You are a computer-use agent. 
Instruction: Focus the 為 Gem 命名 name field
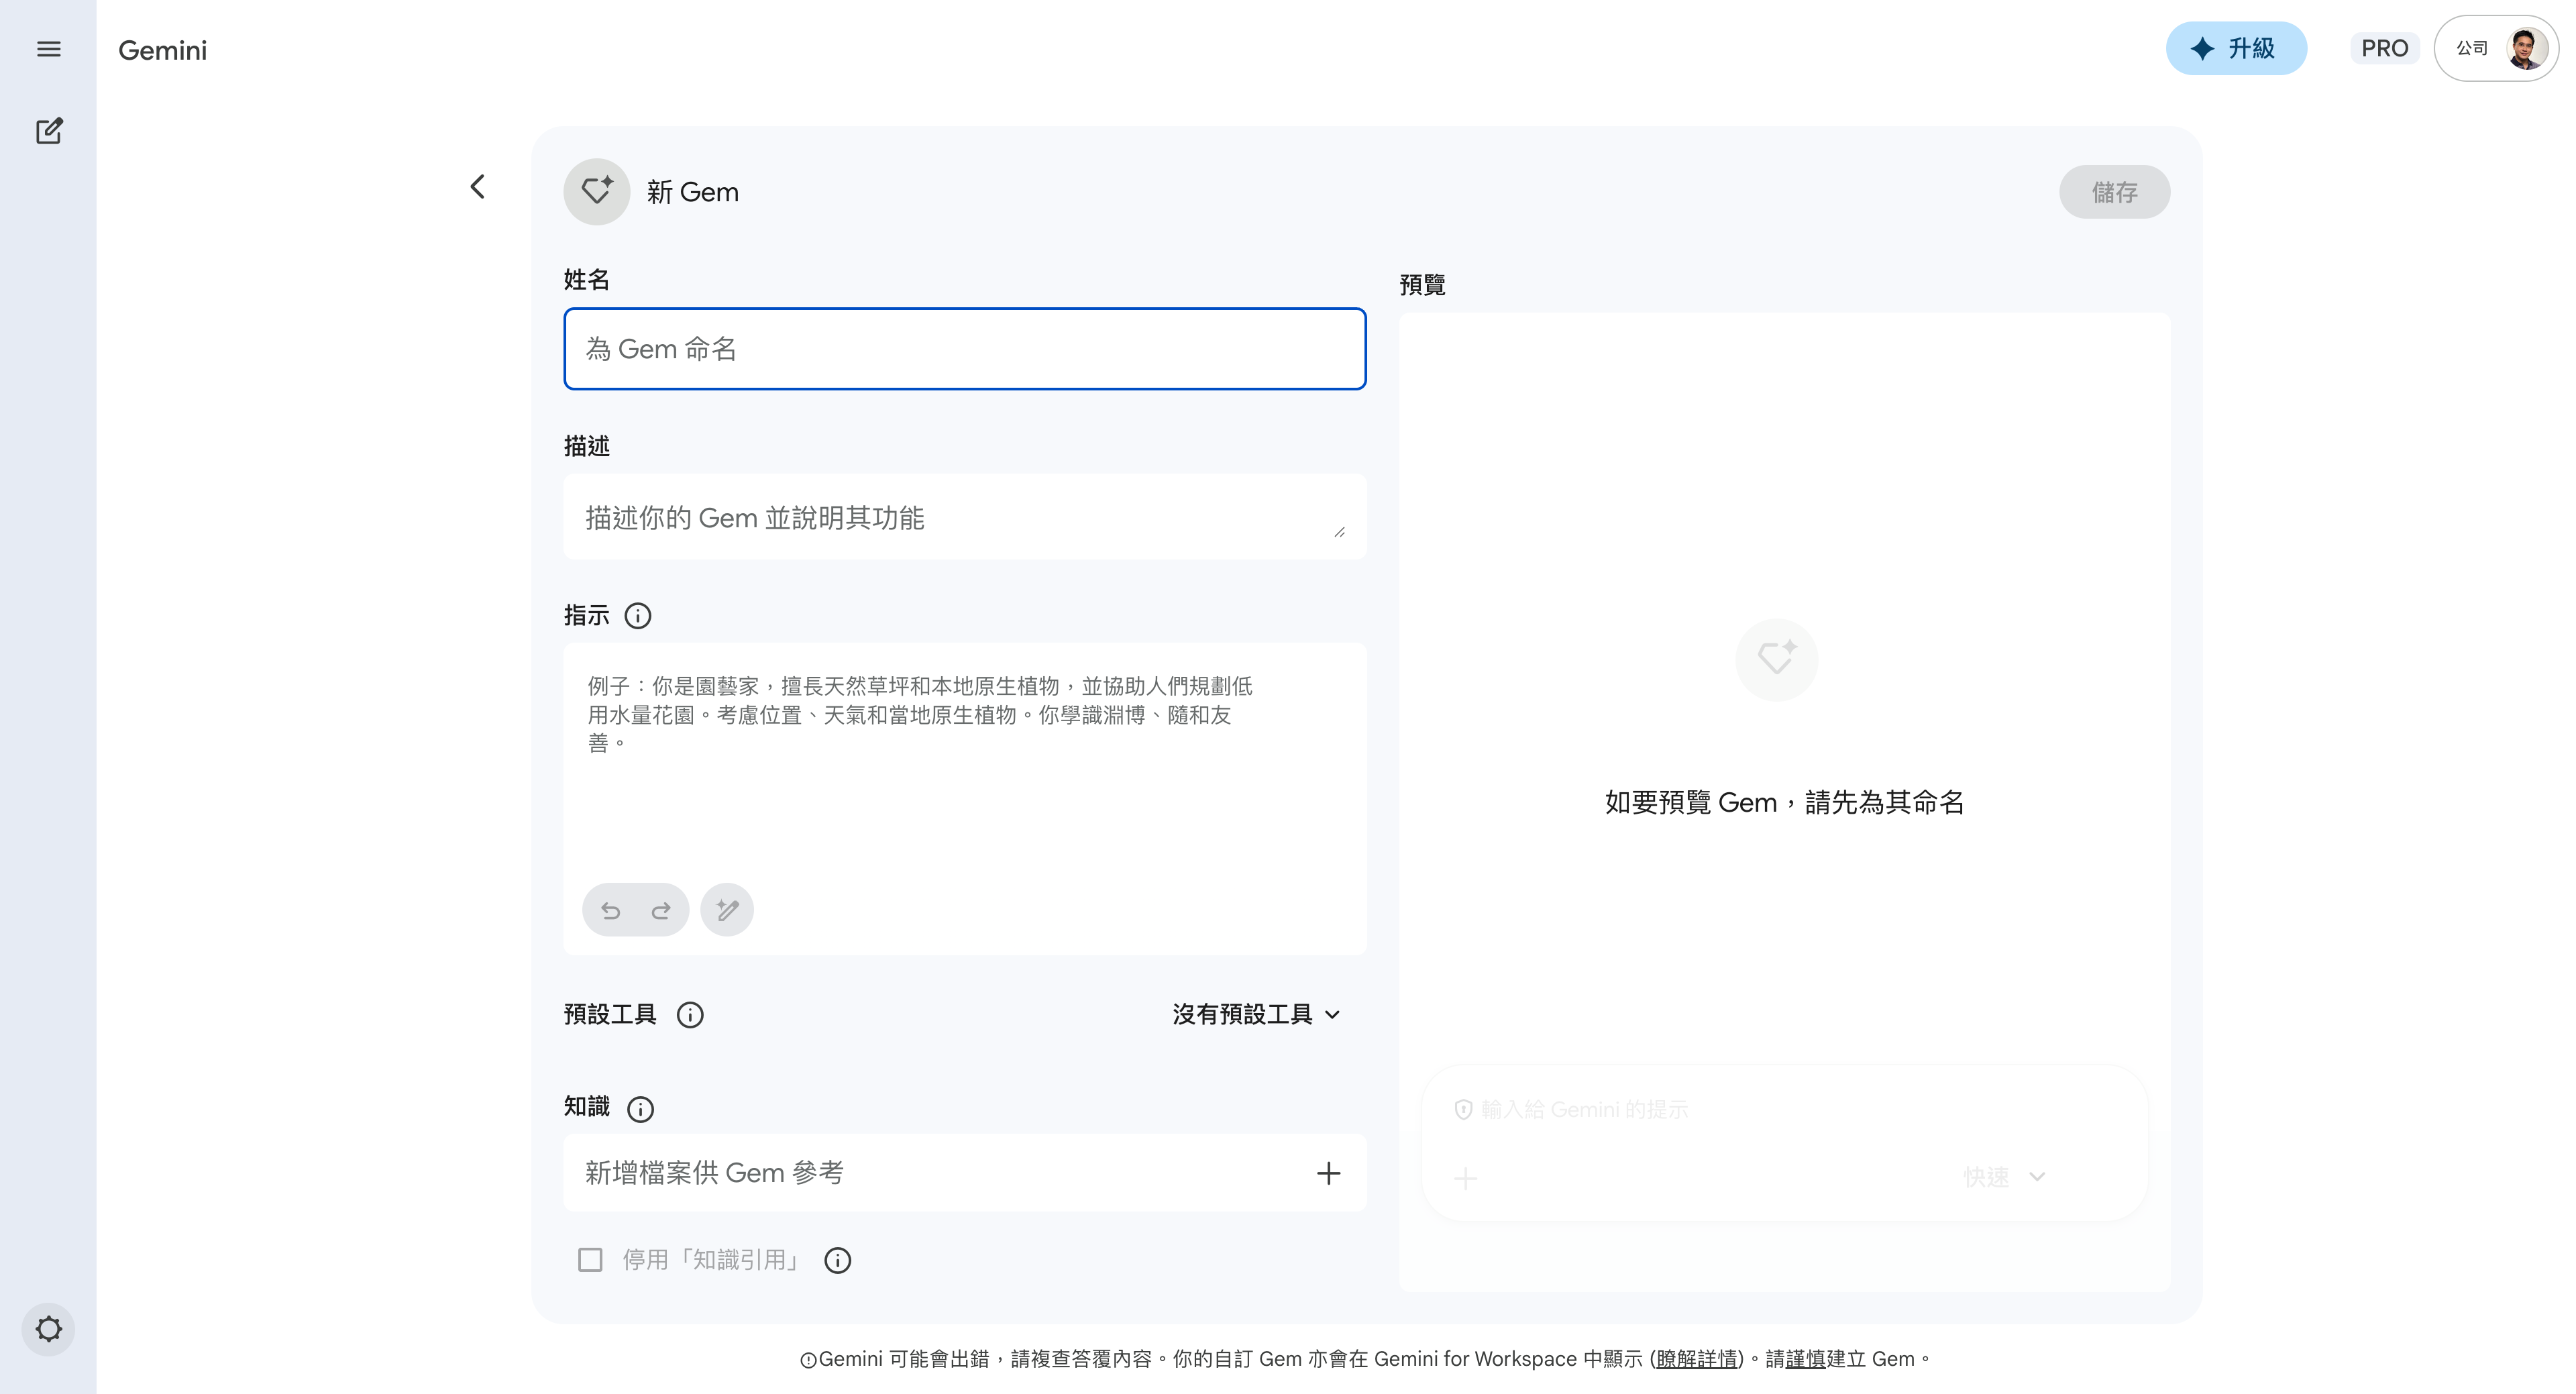(x=964, y=349)
